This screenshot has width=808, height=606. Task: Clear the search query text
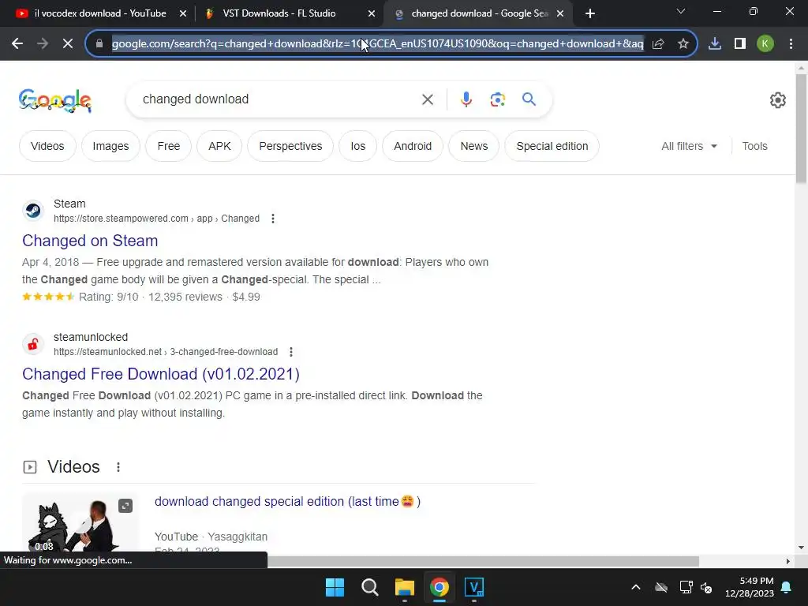(428, 99)
